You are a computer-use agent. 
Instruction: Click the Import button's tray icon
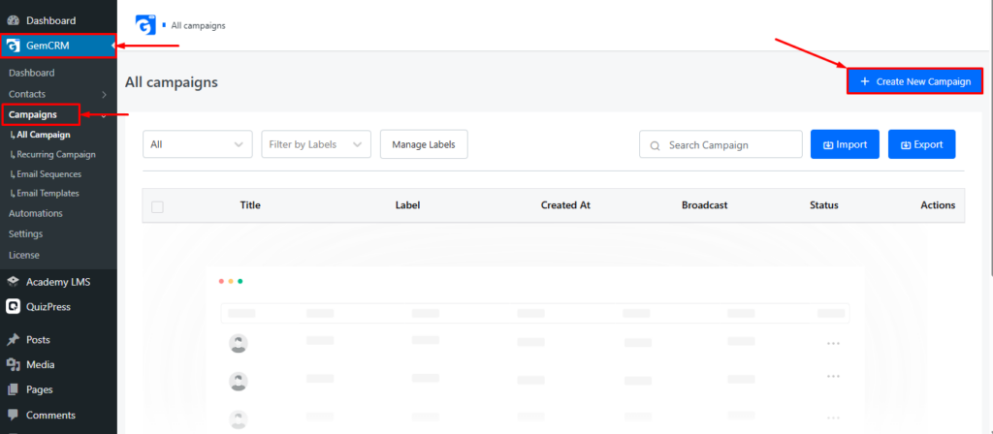click(x=828, y=145)
